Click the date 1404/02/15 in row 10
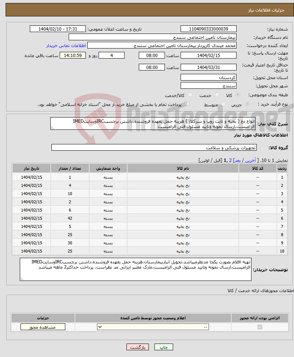 click(x=31, y=251)
